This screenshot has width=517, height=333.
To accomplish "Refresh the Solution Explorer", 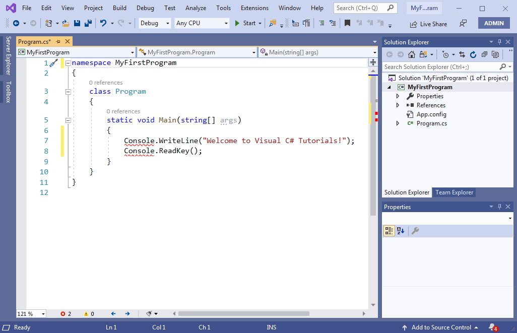I will [474, 54].
